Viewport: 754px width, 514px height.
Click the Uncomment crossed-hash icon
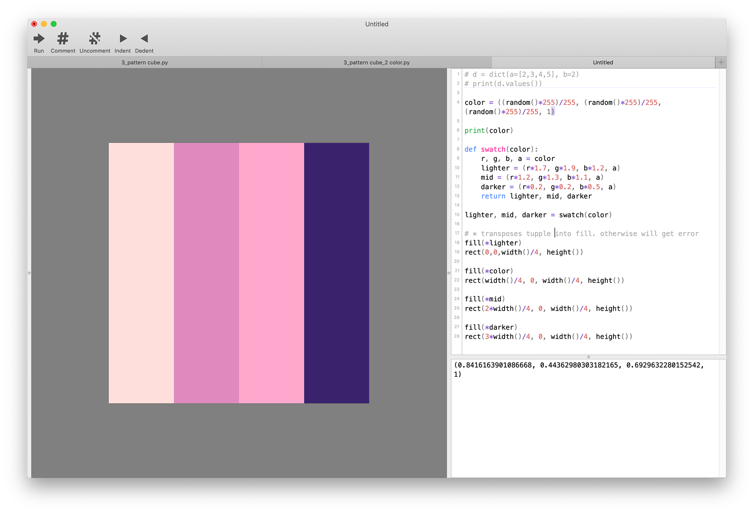[95, 39]
